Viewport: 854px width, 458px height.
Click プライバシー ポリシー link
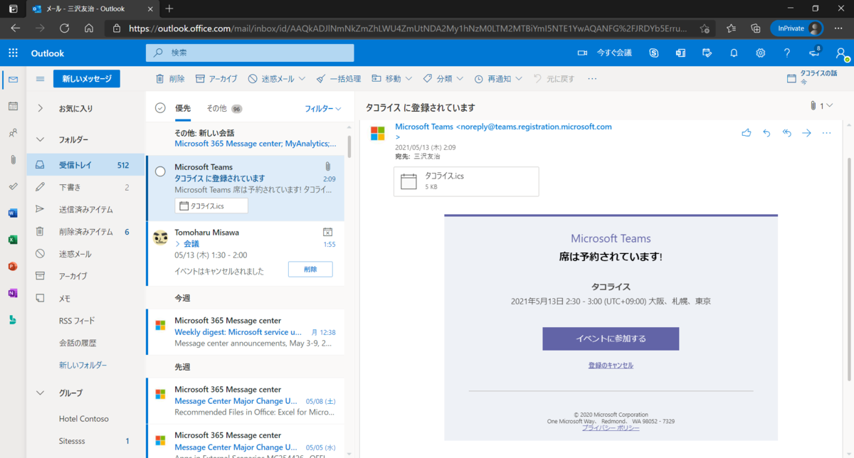click(611, 428)
